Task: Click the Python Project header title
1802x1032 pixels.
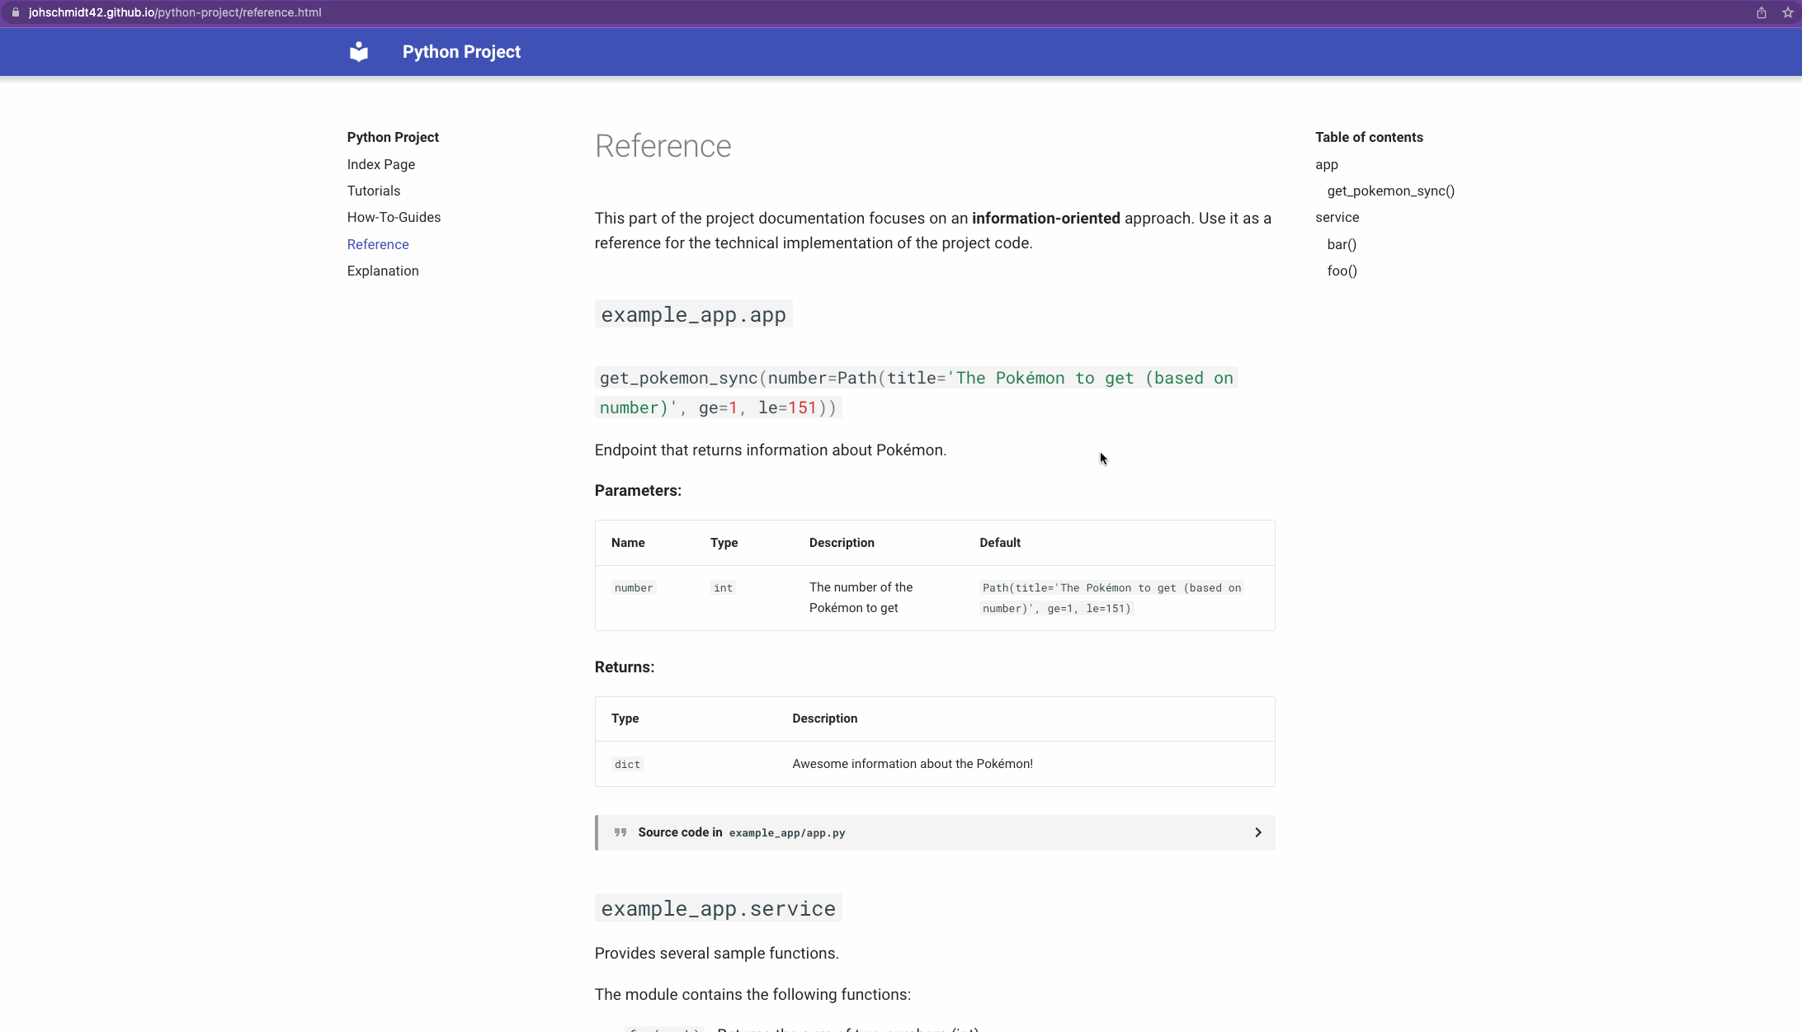Action: [460, 51]
